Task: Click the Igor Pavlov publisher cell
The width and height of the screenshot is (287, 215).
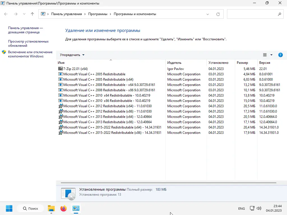Action: point(175,69)
